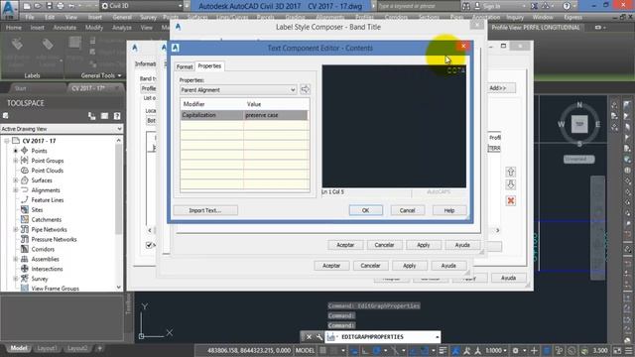Open the Annotate ribbon tab
The height and width of the screenshot is (357, 635).
[64, 28]
